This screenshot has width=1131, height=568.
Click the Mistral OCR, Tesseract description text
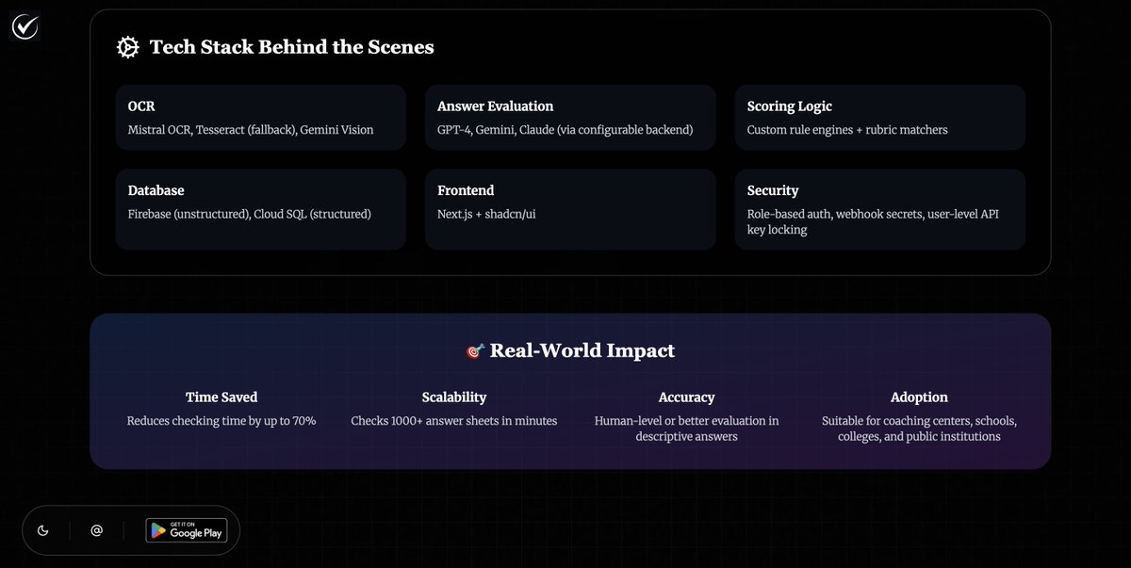coord(251,130)
